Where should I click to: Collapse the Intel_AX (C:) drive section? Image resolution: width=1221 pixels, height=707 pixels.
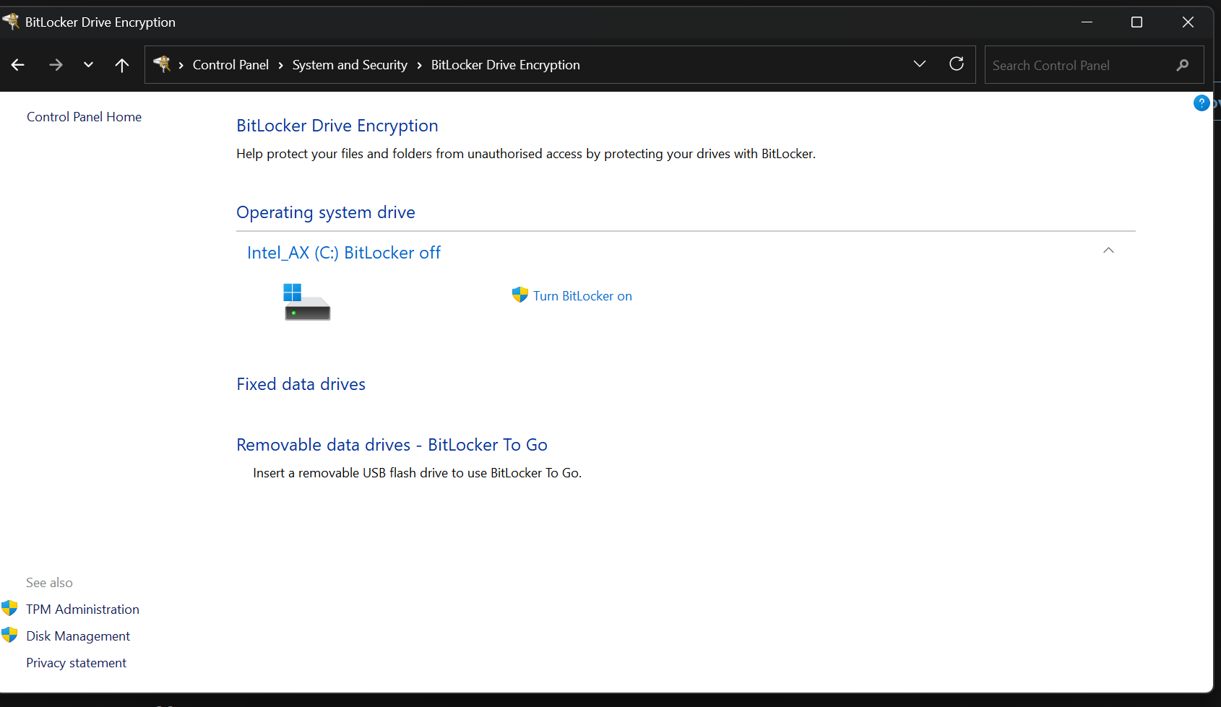tap(1108, 251)
